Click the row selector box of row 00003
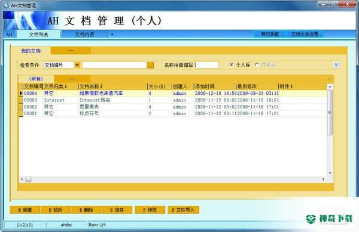This screenshot has height=232, width=359. (21, 100)
